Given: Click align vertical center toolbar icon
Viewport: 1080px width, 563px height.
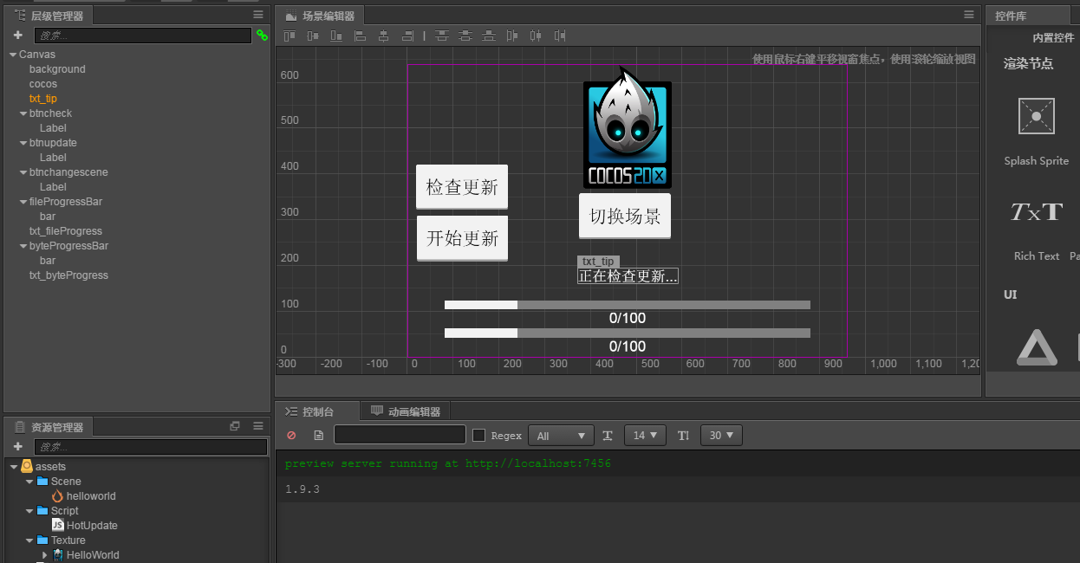Looking at the screenshot, I should pos(313,36).
